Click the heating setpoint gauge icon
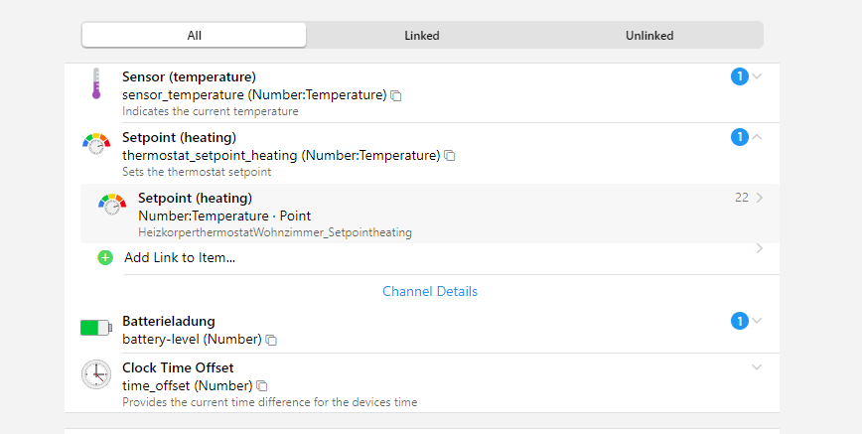 click(x=96, y=144)
